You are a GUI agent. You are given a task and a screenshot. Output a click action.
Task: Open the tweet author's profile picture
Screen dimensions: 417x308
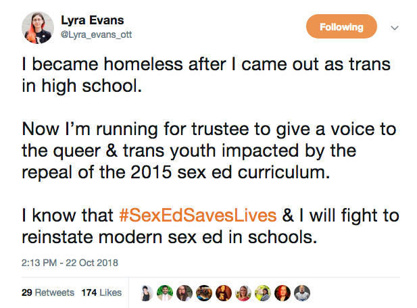point(38,28)
